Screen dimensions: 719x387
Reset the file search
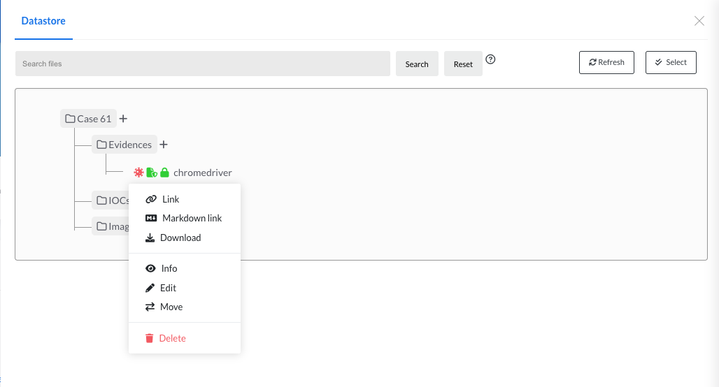(463, 64)
